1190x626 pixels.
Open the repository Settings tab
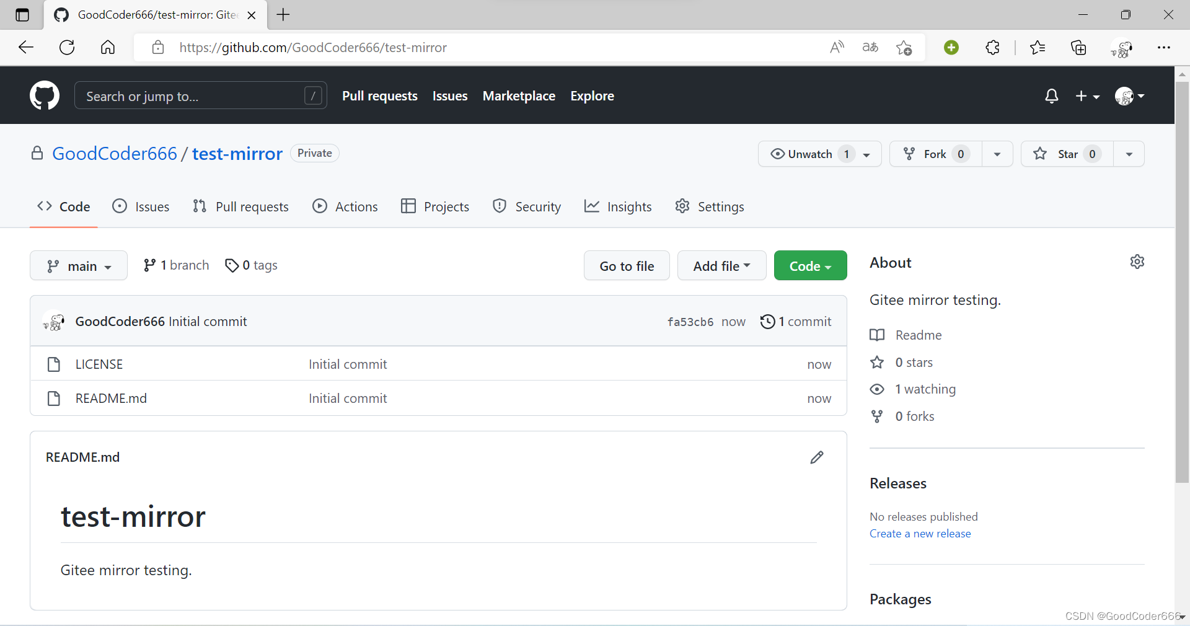[x=710, y=206]
